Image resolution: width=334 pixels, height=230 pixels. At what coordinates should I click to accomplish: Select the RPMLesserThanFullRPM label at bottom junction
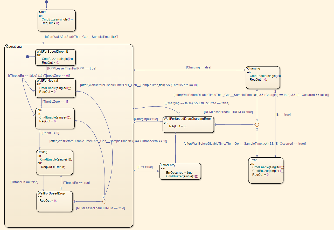(100, 208)
